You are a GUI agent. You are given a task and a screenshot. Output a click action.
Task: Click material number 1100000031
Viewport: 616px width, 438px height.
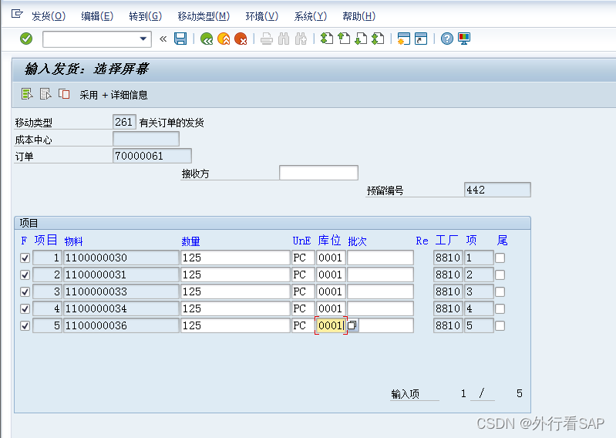click(x=121, y=275)
